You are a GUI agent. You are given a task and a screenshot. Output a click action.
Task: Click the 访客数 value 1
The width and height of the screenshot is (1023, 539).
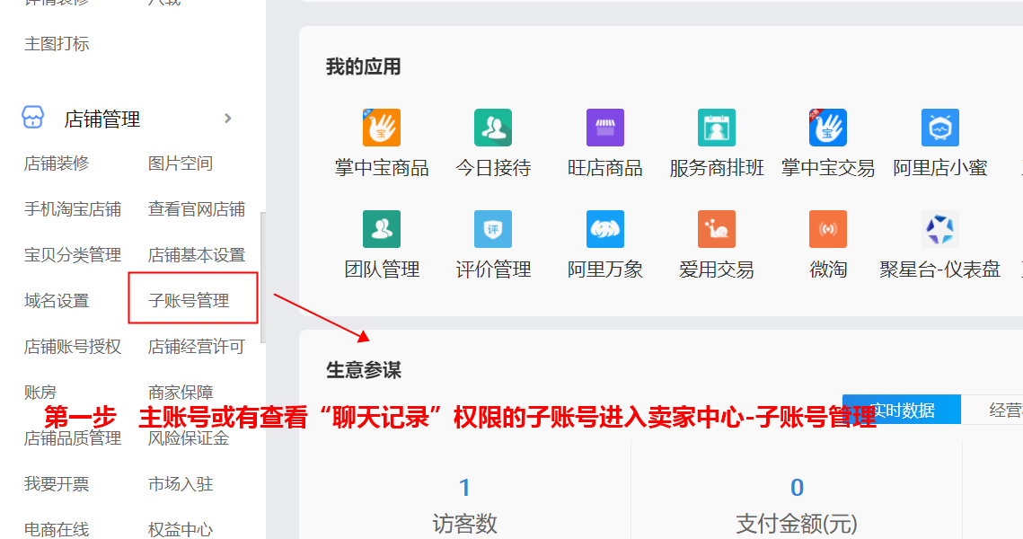(x=464, y=488)
